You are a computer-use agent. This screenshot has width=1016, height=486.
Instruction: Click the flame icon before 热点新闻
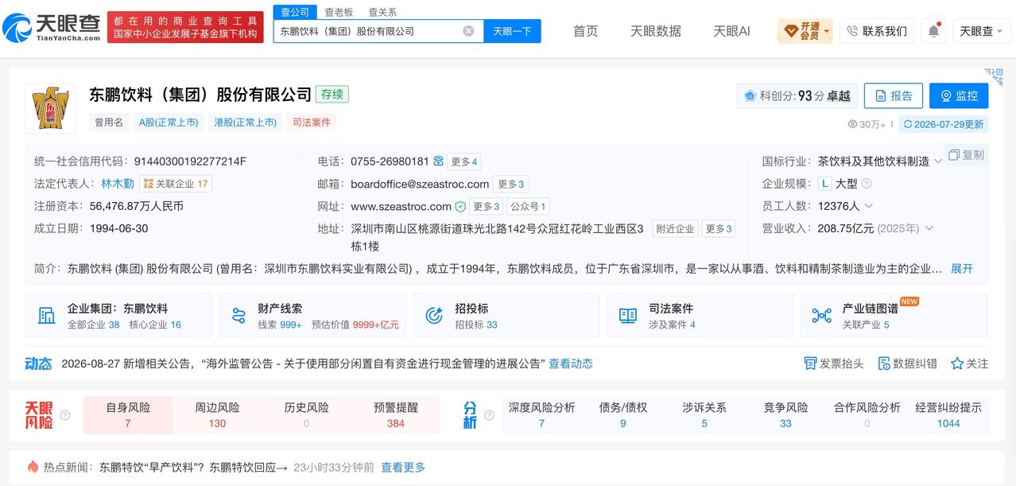pos(33,467)
